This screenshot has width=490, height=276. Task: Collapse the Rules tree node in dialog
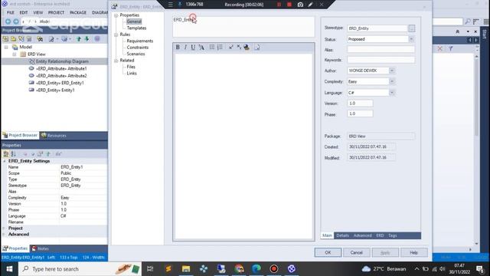pos(116,34)
